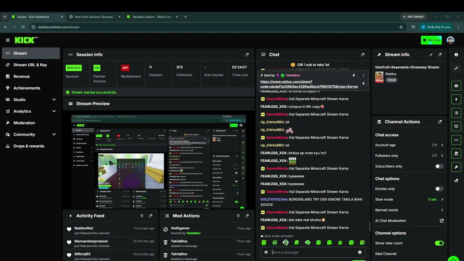Click the Send a message field
The image size is (464, 261).
pos(313,252)
